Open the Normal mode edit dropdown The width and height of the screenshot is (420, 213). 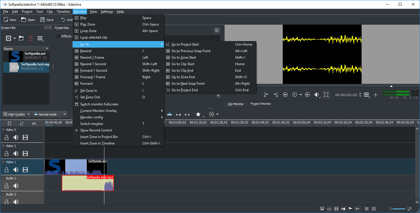click(50, 114)
